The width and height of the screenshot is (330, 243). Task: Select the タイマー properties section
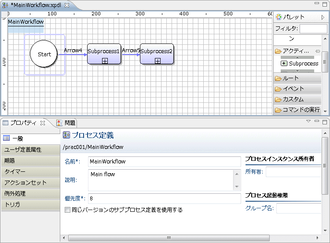point(30,172)
